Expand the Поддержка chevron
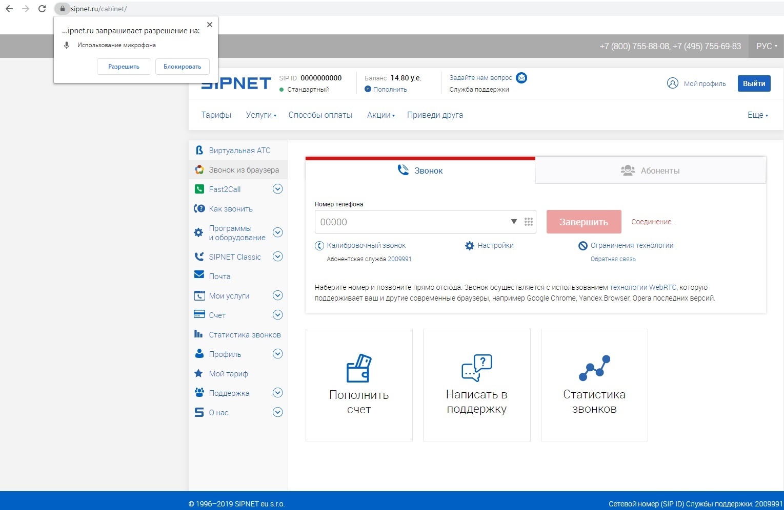 278,393
